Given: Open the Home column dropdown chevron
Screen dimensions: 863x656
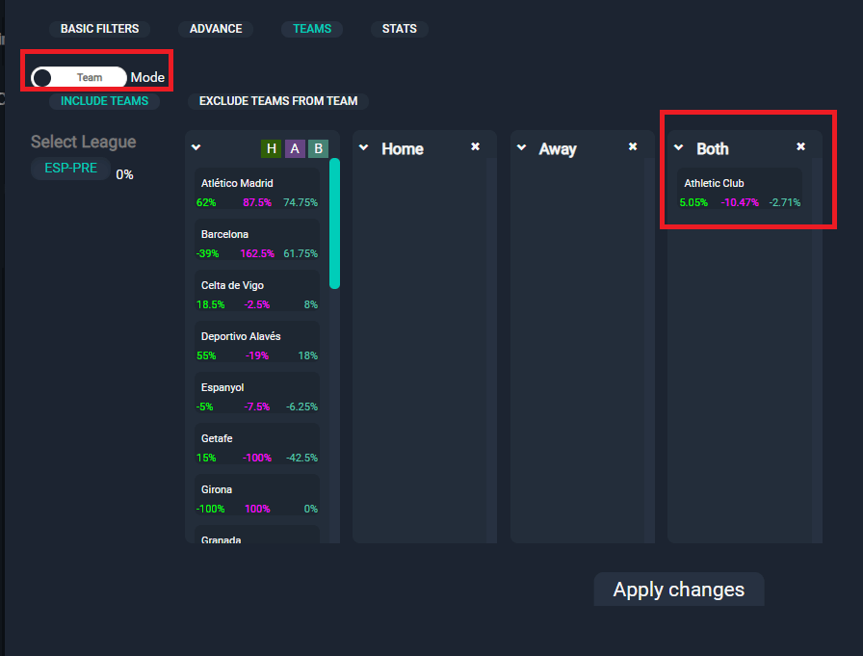Looking at the screenshot, I should pyautogui.click(x=363, y=148).
